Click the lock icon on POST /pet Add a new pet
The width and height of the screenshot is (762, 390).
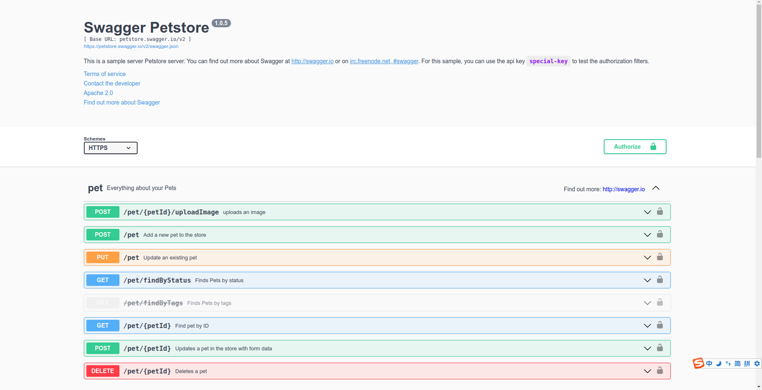coord(660,234)
